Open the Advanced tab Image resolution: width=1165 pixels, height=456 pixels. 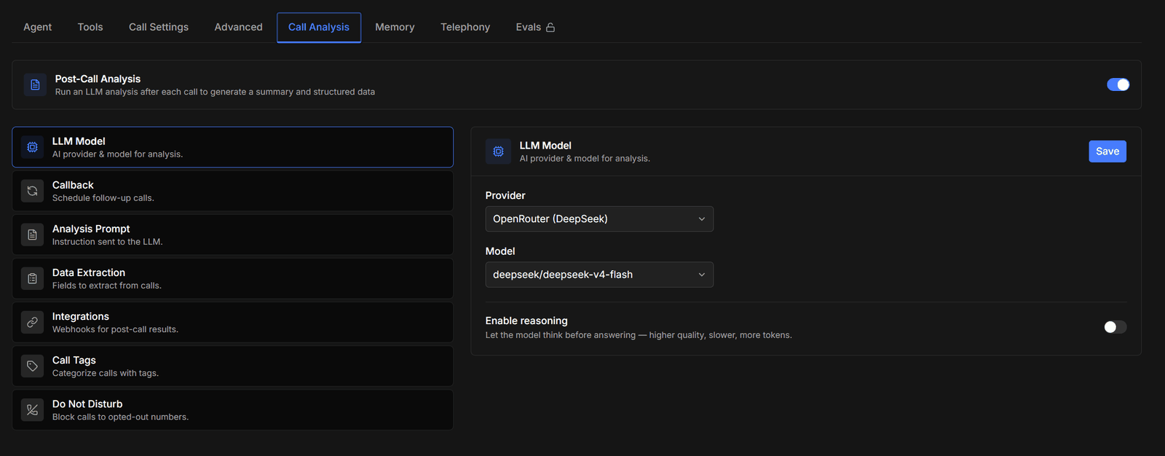(x=238, y=27)
